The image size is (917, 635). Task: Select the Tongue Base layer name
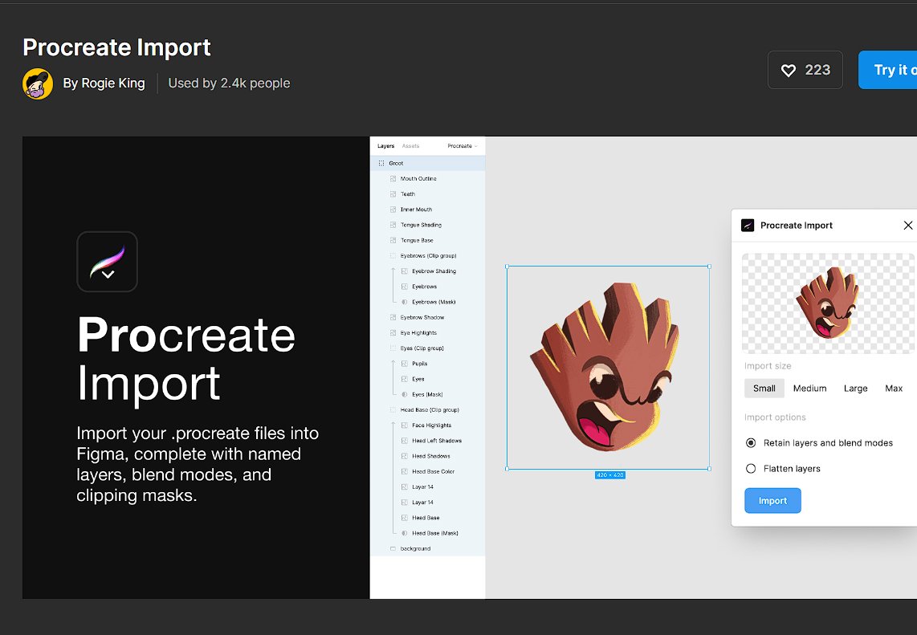pyautogui.click(x=417, y=240)
